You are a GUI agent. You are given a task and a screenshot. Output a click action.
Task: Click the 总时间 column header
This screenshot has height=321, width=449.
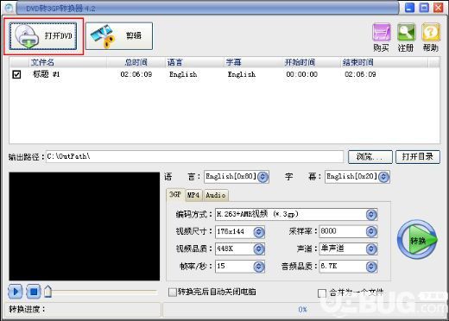(x=136, y=62)
